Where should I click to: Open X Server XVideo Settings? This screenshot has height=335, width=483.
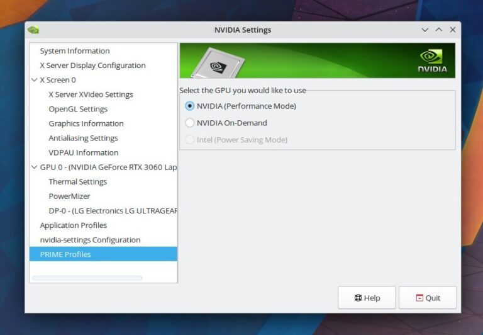91,94
